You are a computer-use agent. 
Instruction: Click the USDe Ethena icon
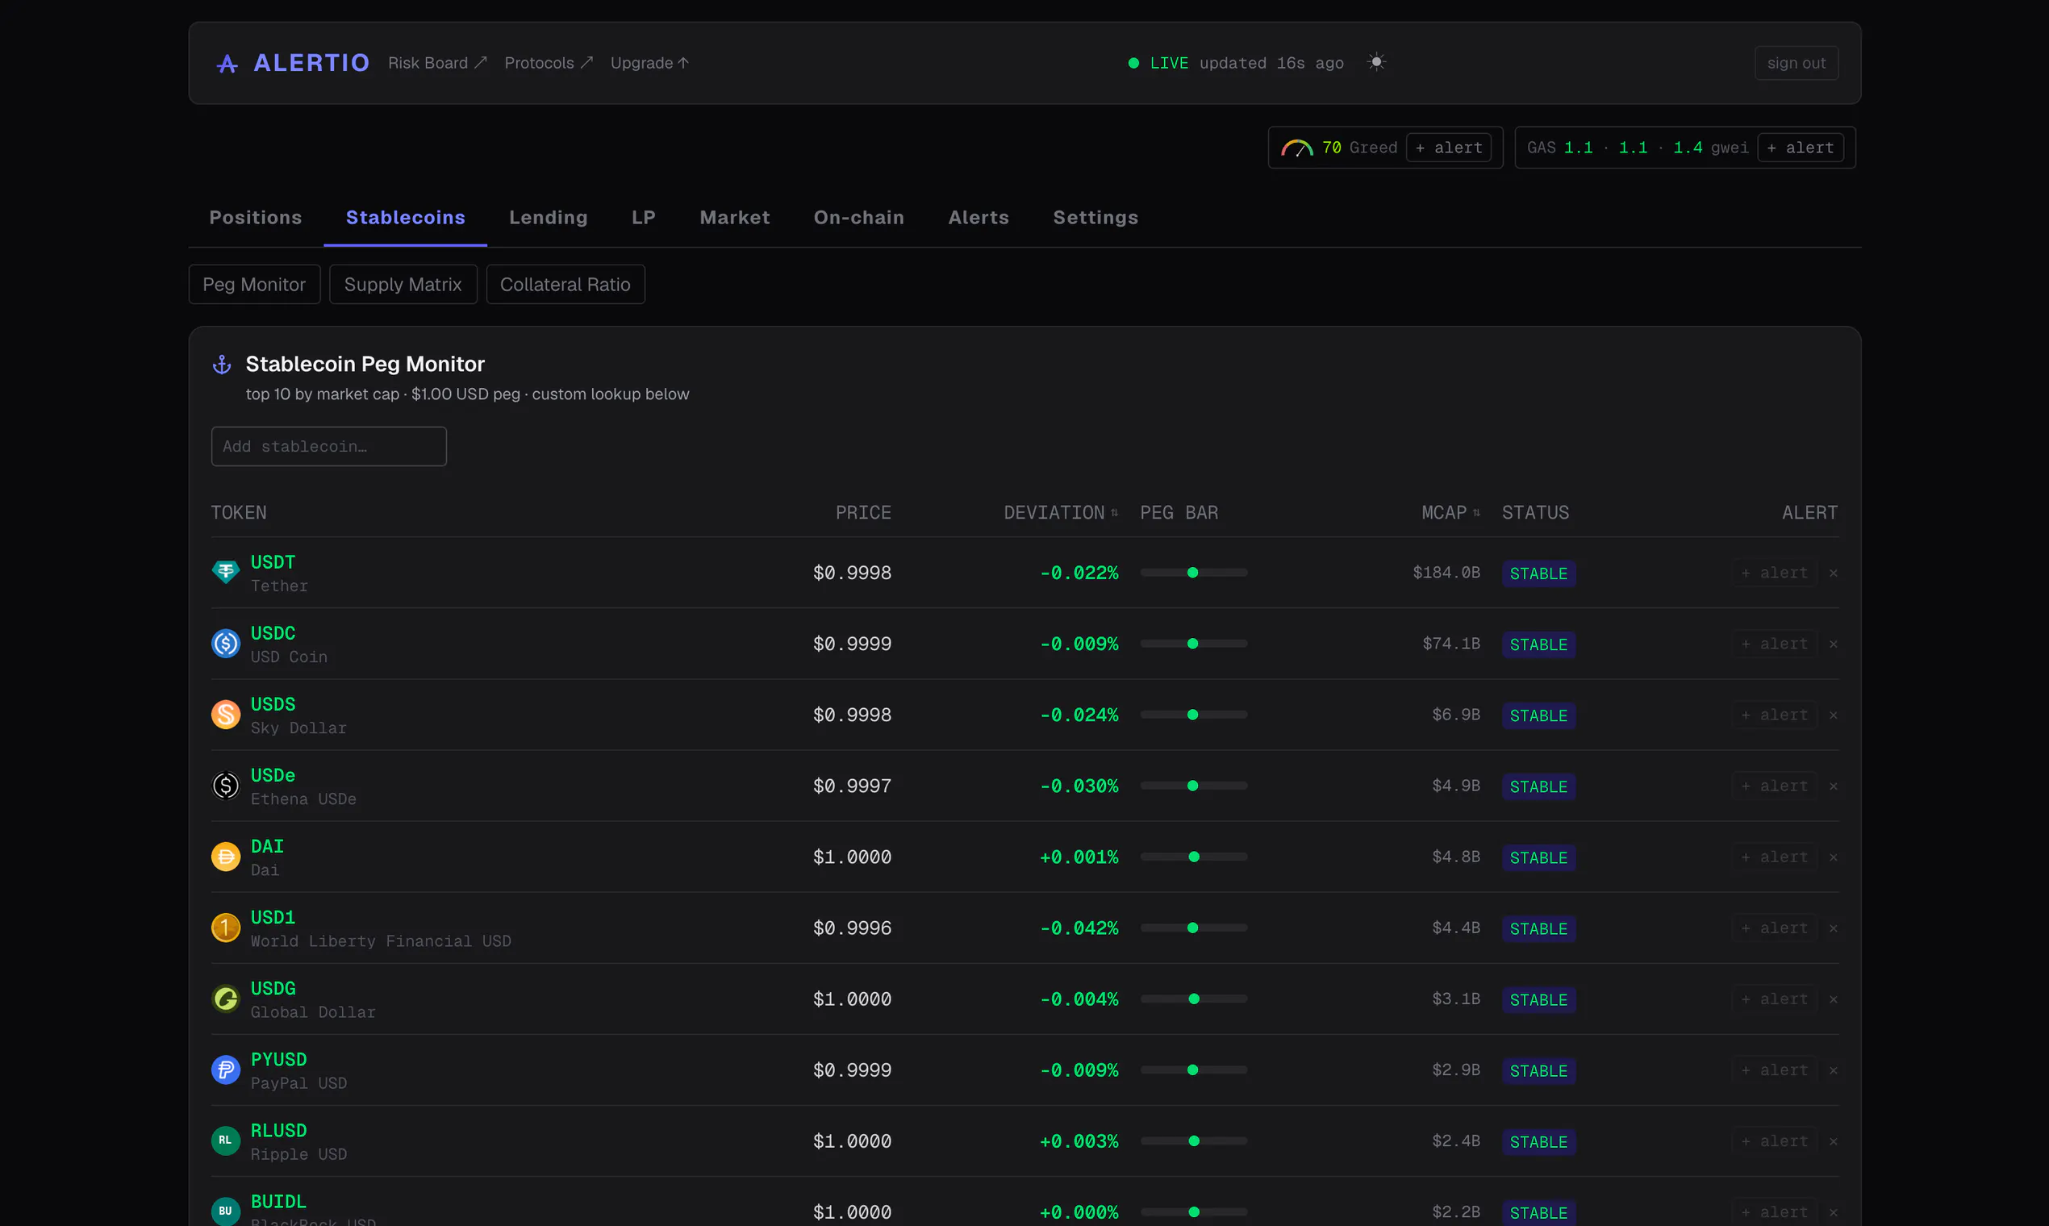click(226, 785)
